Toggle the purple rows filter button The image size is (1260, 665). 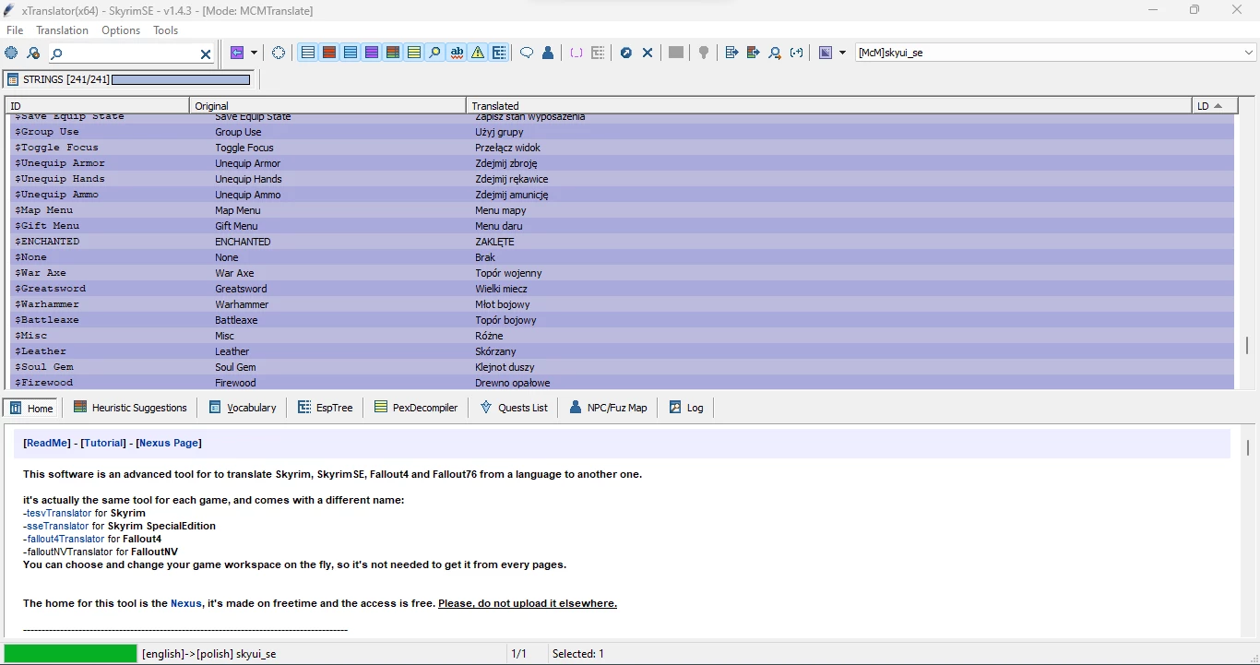tap(372, 53)
